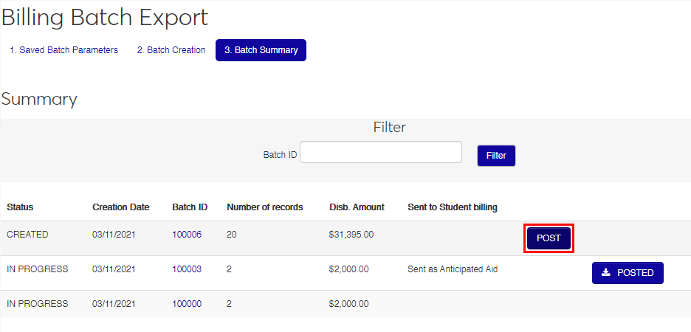Click the Sent to Student billing header

452,207
